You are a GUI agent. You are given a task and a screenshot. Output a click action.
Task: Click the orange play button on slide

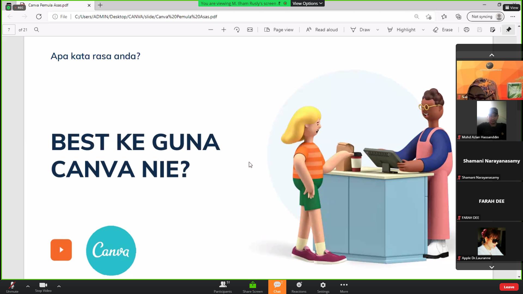tap(61, 250)
